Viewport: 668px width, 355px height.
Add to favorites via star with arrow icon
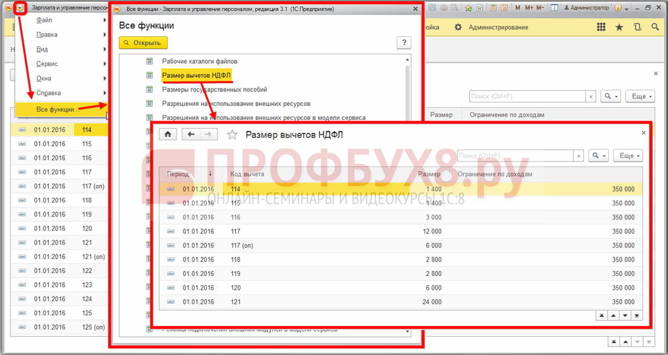pos(469,8)
